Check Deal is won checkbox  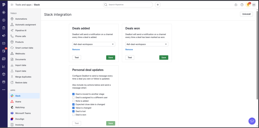[74, 115]
